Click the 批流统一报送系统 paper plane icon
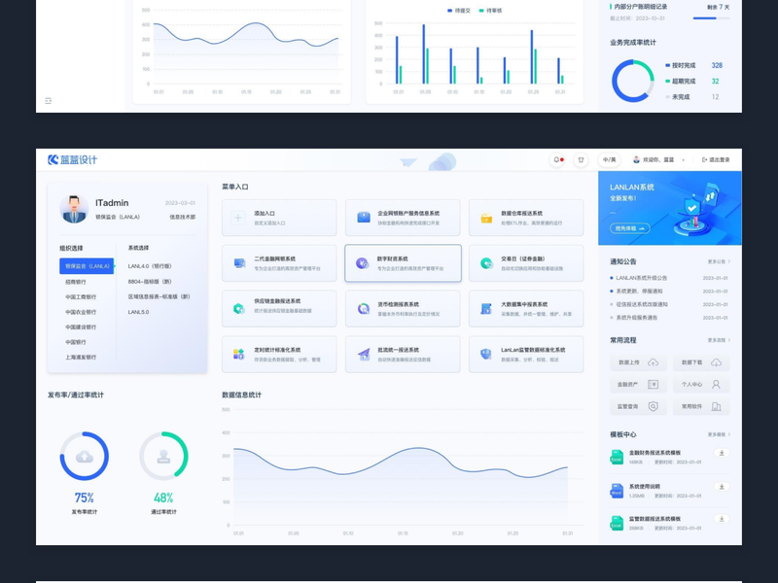This screenshot has height=583, width=778. pyautogui.click(x=363, y=355)
